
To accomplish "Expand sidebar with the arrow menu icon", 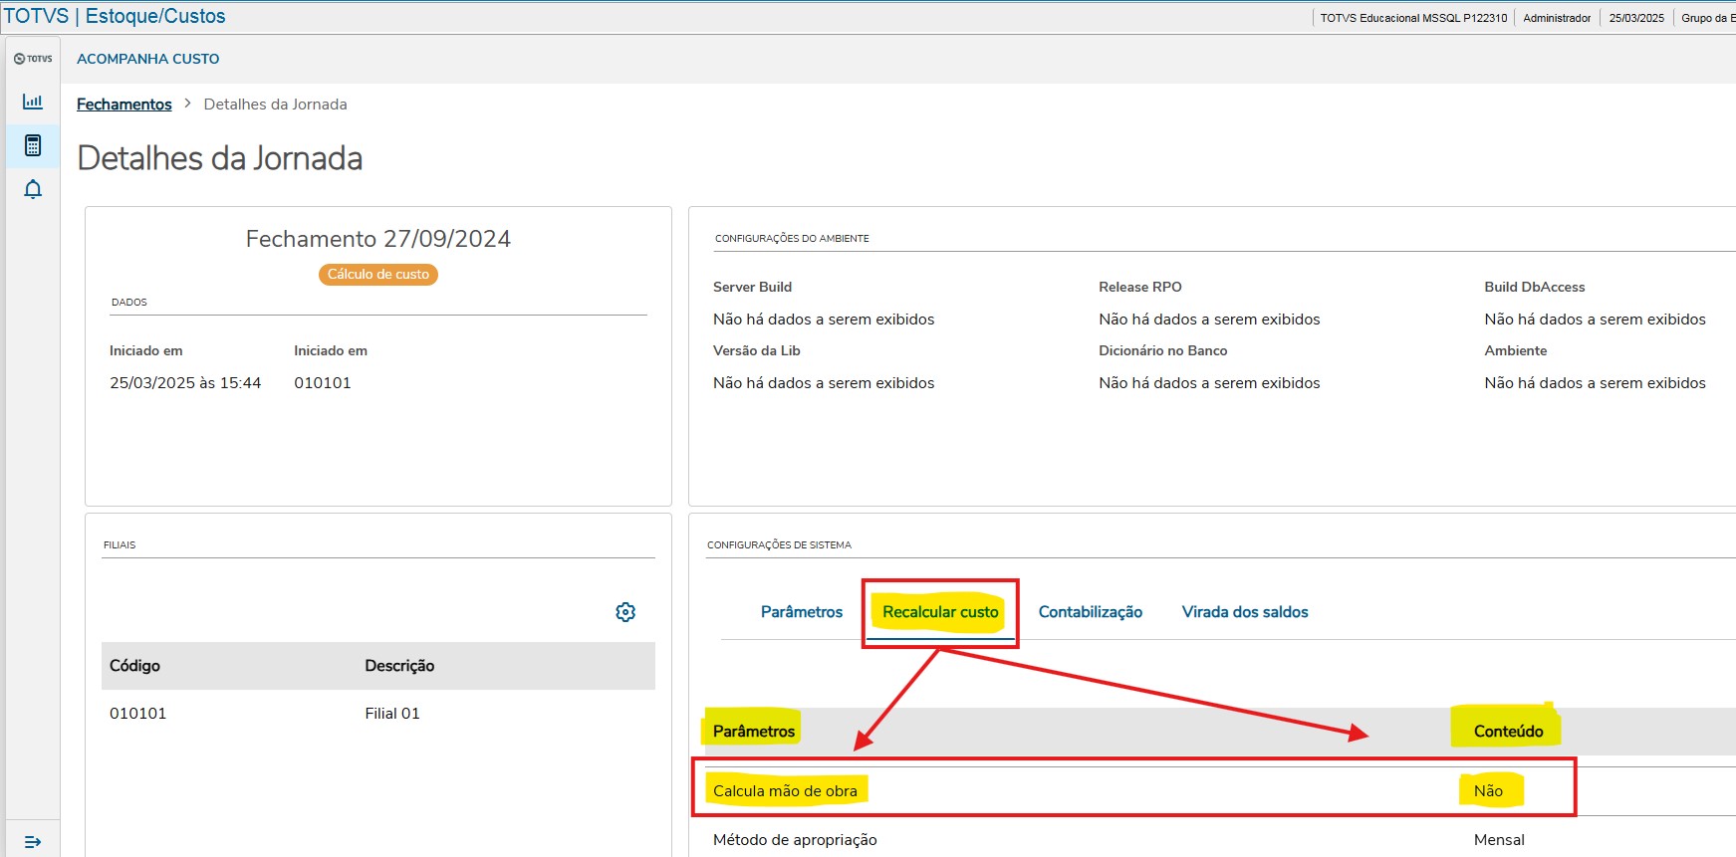I will pos(33,842).
